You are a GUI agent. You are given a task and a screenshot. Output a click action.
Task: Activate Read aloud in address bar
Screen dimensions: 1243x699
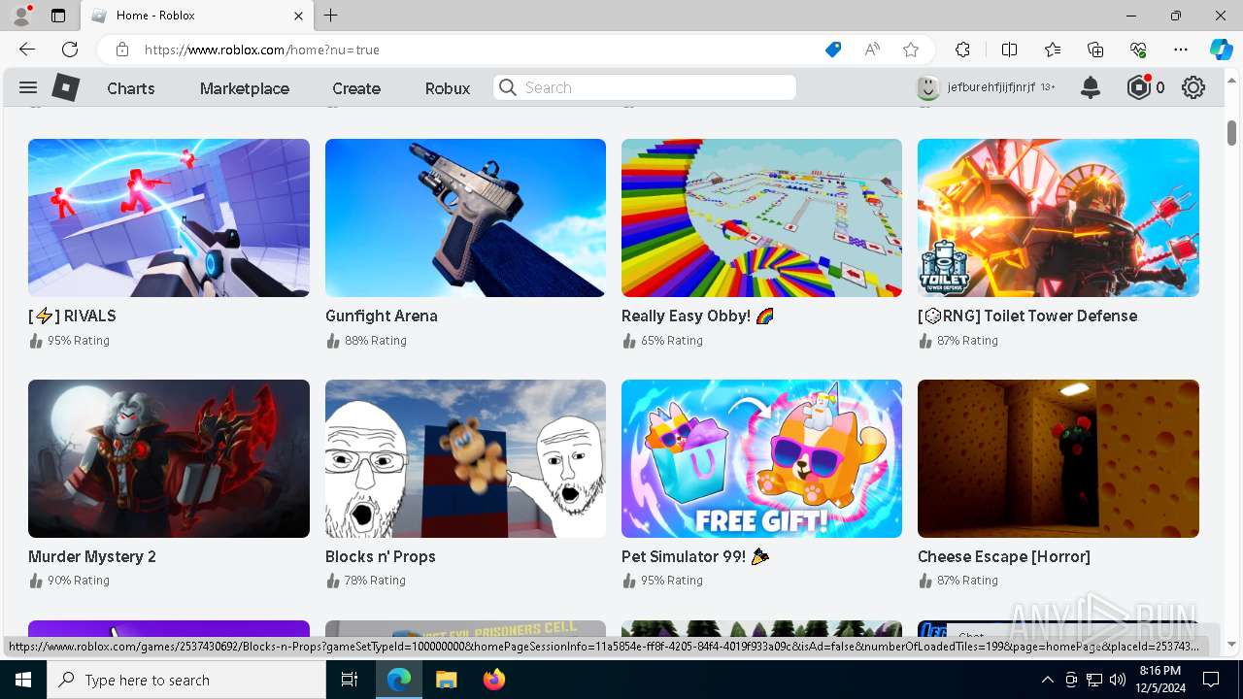(x=872, y=50)
